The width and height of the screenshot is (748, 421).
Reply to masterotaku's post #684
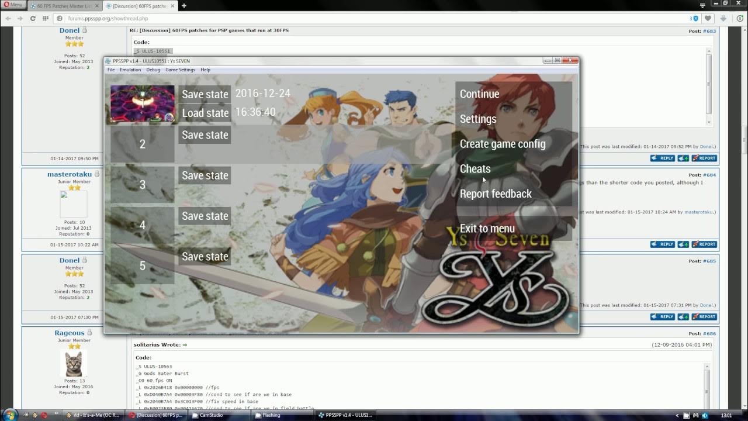[663, 244]
